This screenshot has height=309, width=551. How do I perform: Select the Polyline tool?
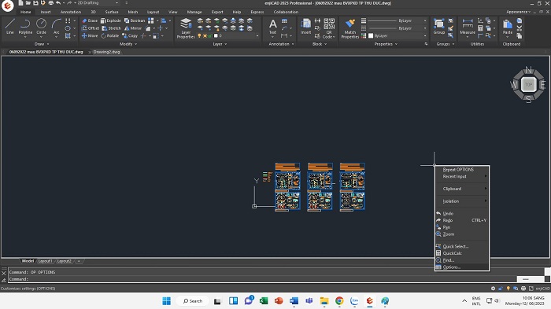tap(25, 27)
